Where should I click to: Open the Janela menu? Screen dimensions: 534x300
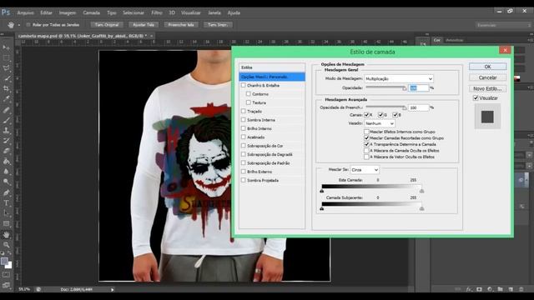coord(214,12)
